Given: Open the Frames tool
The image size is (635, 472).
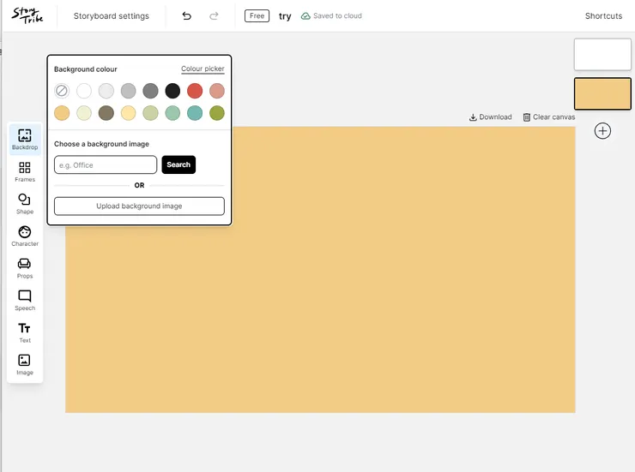Looking at the screenshot, I should point(25,171).
